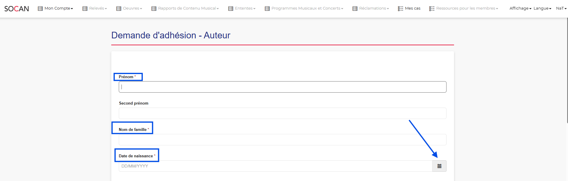Screen dimensions: 568x181
Task: Open Programmes Musicaux et Concerts menu
Action: [307, 8]
